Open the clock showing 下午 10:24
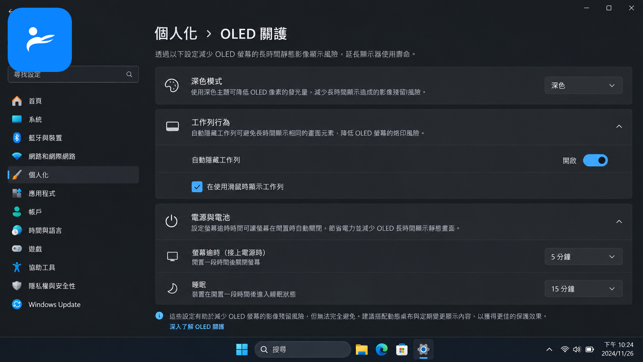 point(618,349)
